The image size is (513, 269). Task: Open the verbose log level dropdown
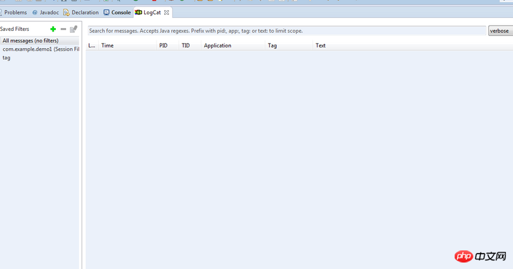click(501, 31)
